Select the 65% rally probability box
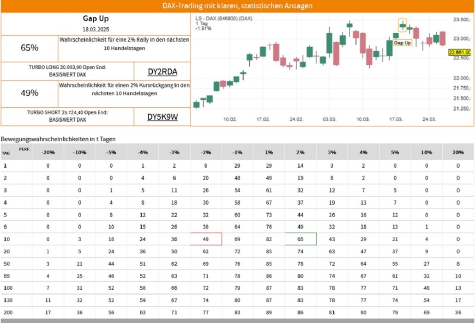 pos(30,48)
